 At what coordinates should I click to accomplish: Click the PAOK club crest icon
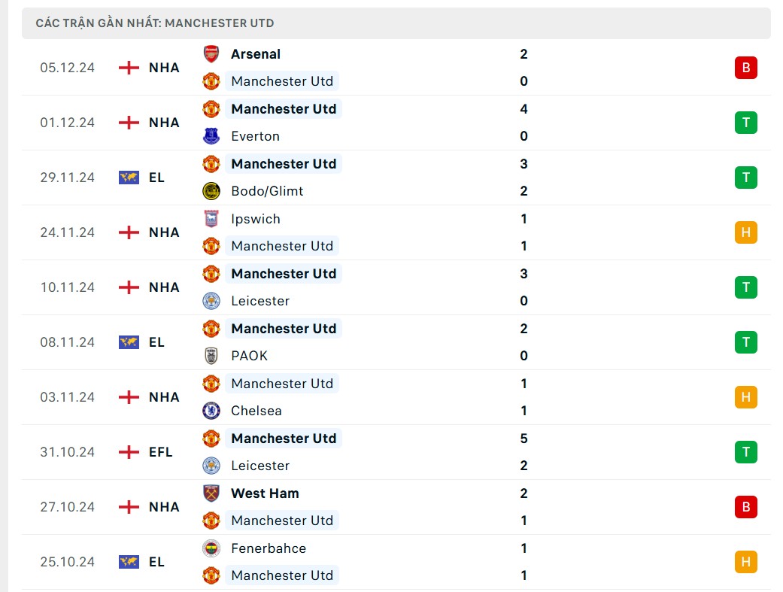(x=211, y=356)
